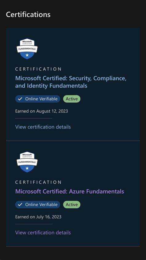Click the 'Certifications' heading
The height and width of the screenshot is (260, 146).
pos(28,15)
